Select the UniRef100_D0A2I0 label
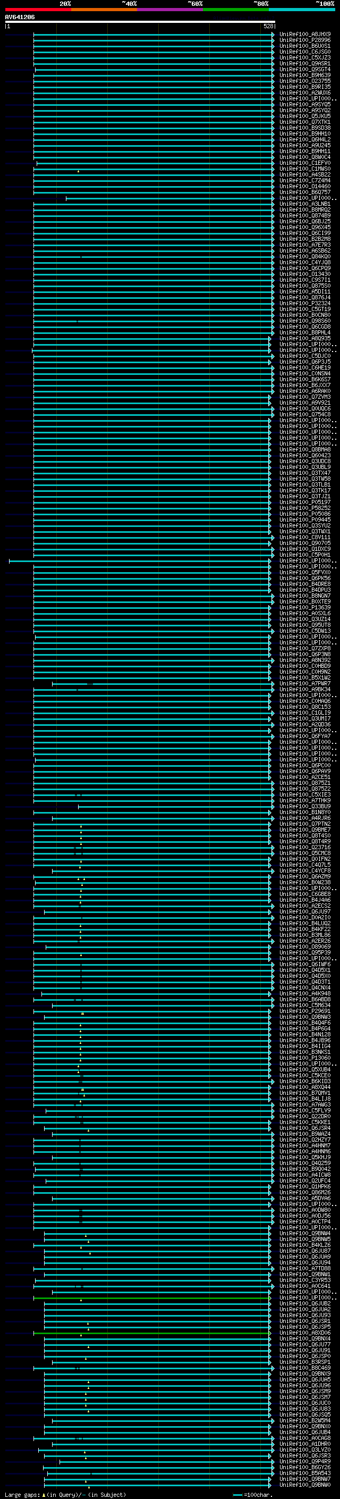This screenshot has width=340, height=1499. point(305,918)
